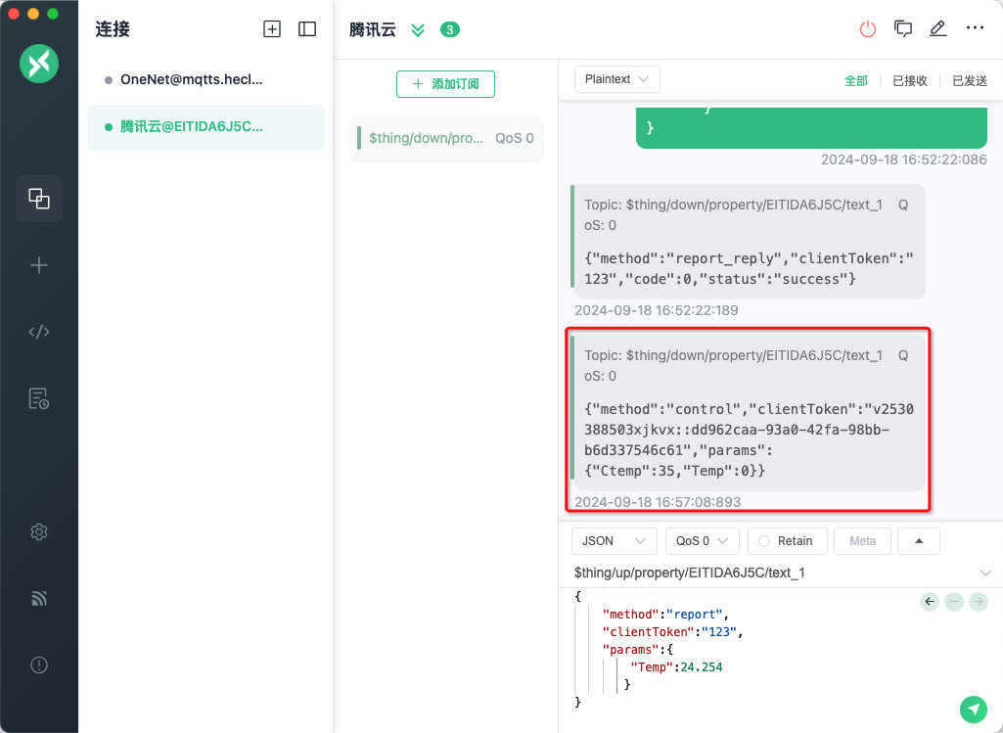Viewport: 1003px width, 733px height.
Task: Collapse the publish panel with triangle button
Action: (x=919, y=541)
